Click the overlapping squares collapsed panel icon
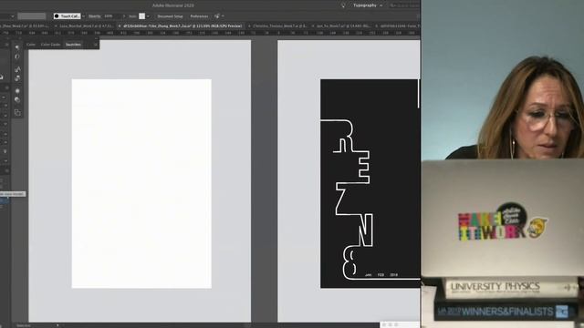584x328 pixels. click(17, 112)
